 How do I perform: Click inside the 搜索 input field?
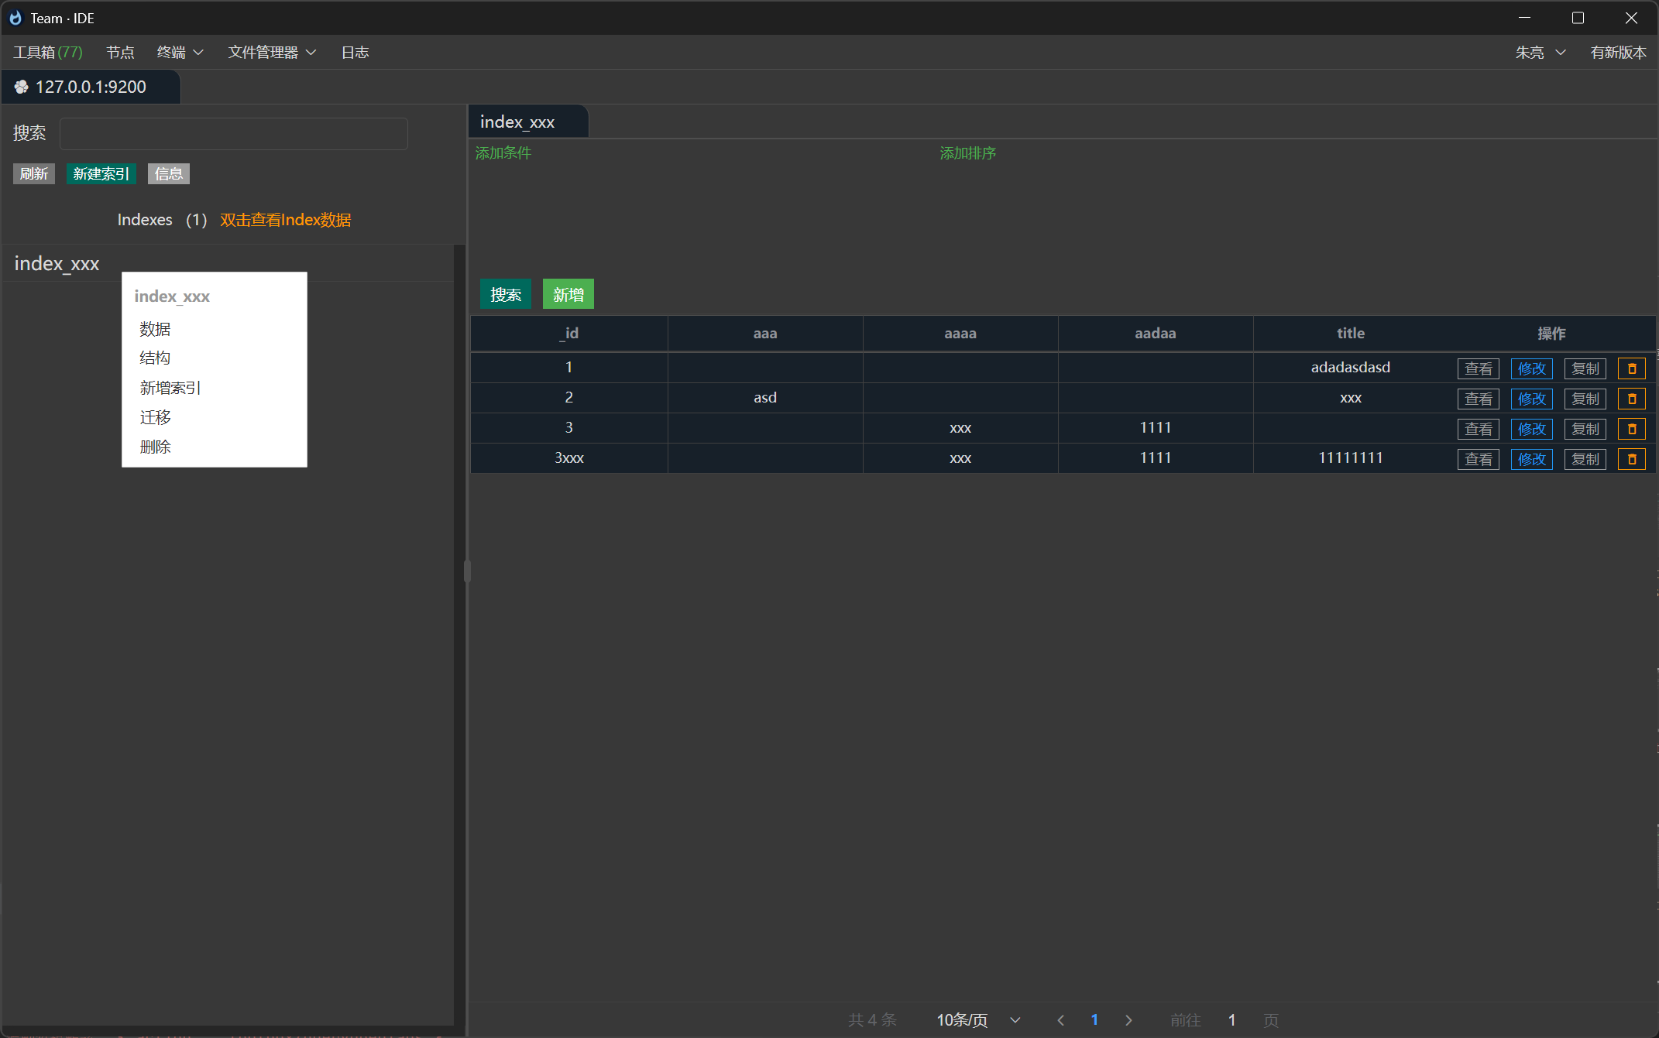[233, 133]
